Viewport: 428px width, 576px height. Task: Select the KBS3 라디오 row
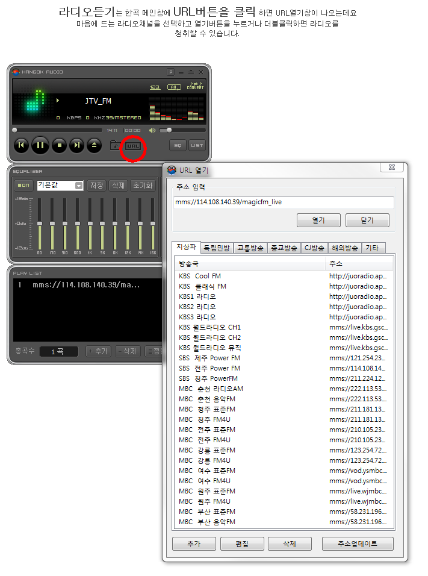click(284, 317)
